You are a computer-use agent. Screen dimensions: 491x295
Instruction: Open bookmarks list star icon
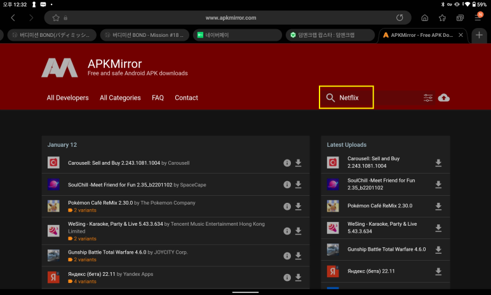[442, 18]
